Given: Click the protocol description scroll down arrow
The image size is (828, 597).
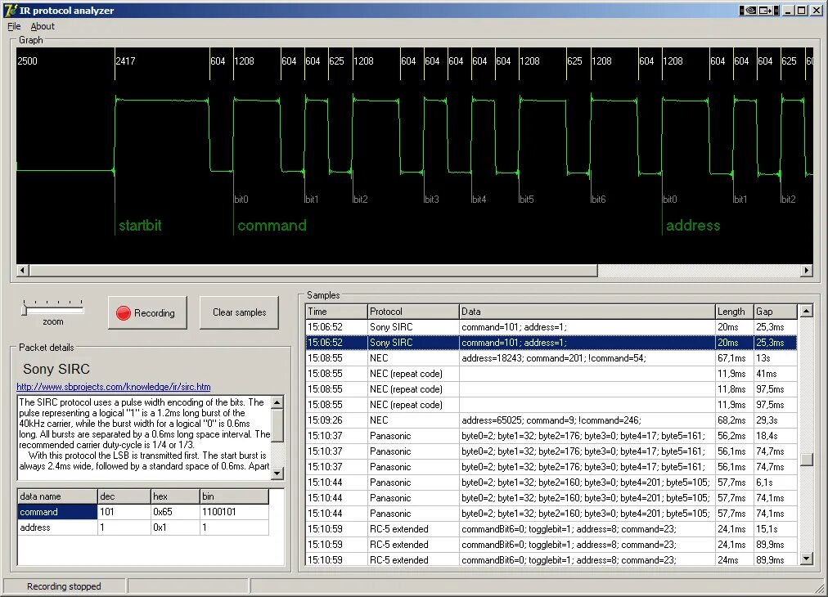Looking at the screenshot, I should pos(277,473).
